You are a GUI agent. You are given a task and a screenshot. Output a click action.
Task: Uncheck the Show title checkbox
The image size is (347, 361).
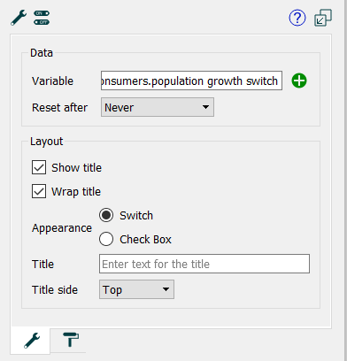(39, 167)
